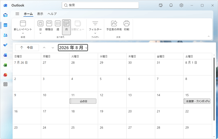Screen dimensions: 218x139
Task: Open the more apps grid icon
Action: tap(5, 84)
